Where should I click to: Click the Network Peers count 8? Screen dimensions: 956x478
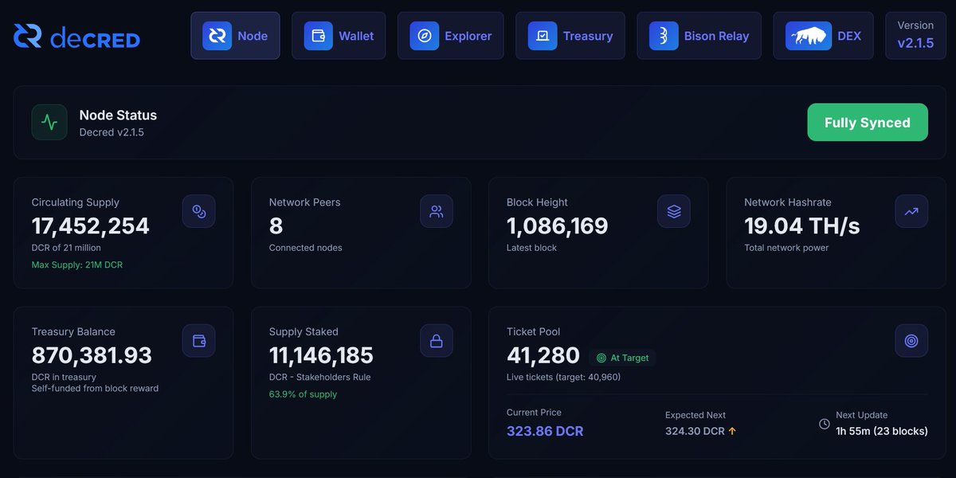click(x=276, y=226)
